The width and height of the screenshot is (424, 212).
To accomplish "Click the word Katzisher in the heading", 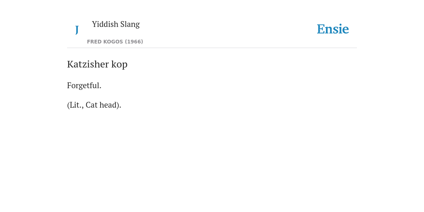I will click(x=88, y=64).
